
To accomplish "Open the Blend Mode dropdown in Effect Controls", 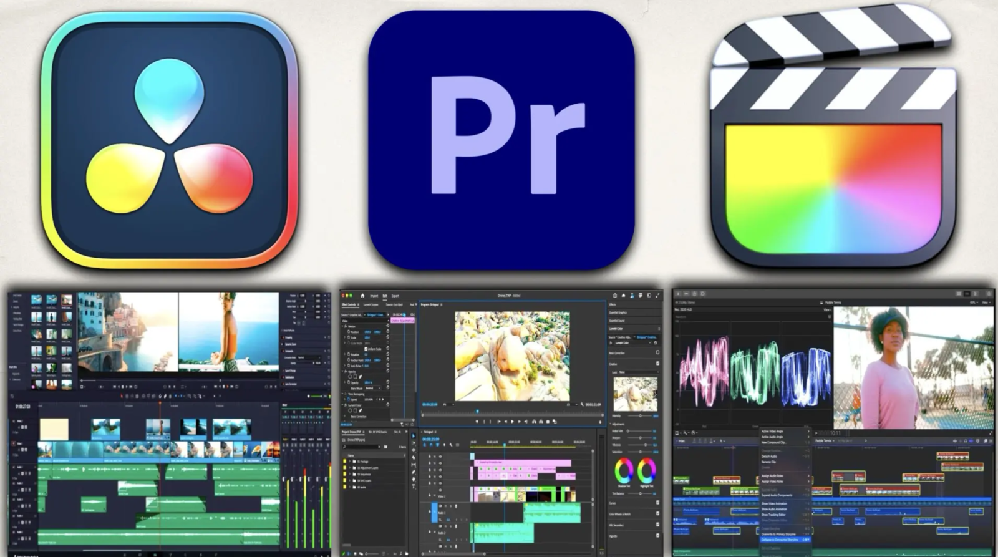I will coord(373,388).
